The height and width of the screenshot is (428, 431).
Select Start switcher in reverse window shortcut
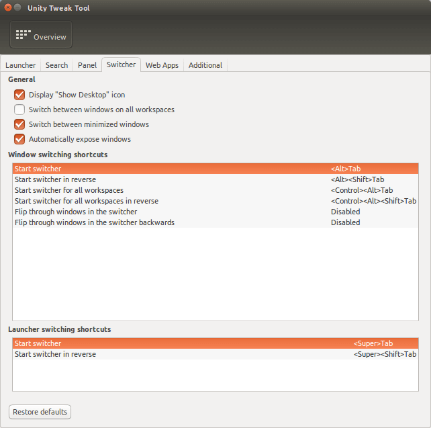[x=215, y=179]
